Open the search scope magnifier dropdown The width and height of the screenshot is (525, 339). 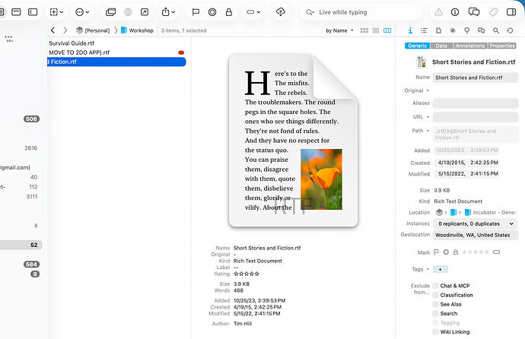[x=310, y=12]
